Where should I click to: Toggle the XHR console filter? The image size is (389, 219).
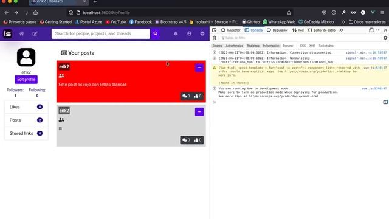[312, 46]
